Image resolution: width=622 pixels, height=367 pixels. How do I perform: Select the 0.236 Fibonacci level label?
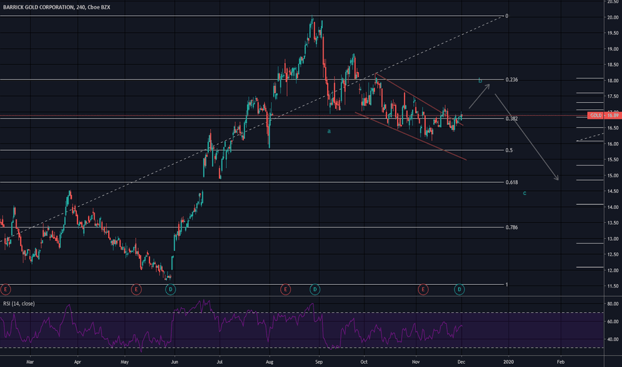coord(511,80)
